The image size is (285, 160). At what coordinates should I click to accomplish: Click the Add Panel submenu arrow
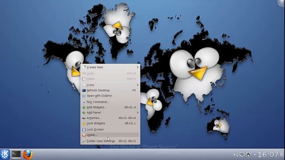point(138,112)
